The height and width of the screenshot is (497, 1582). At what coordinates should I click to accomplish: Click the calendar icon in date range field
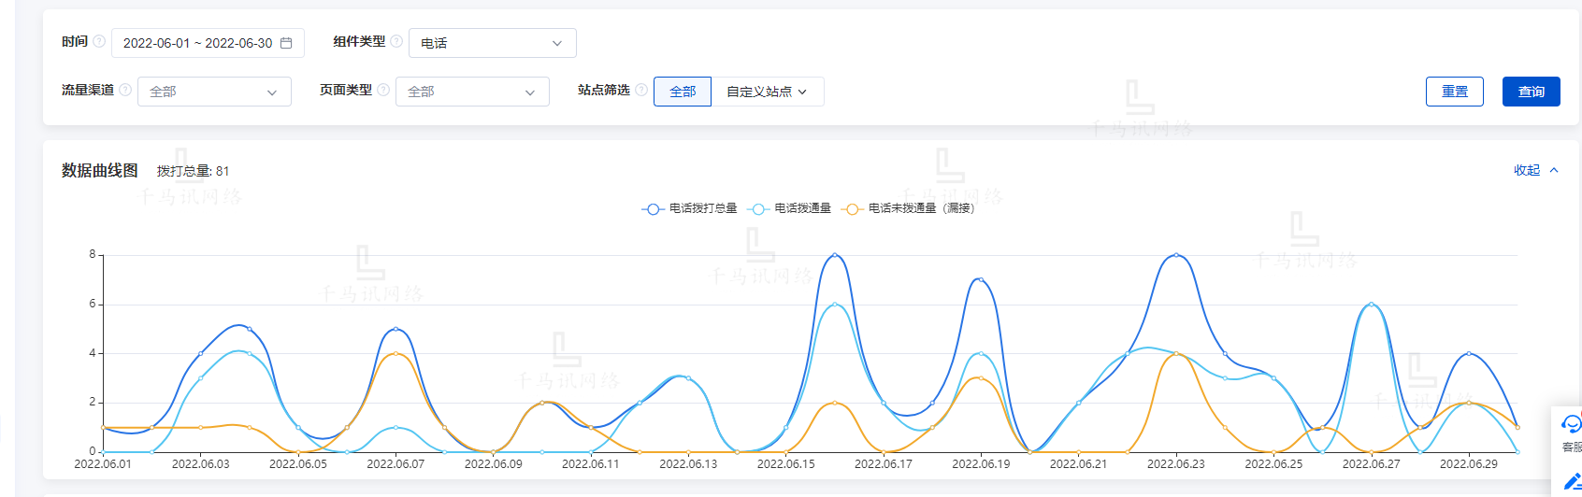(x=286, y=43)
